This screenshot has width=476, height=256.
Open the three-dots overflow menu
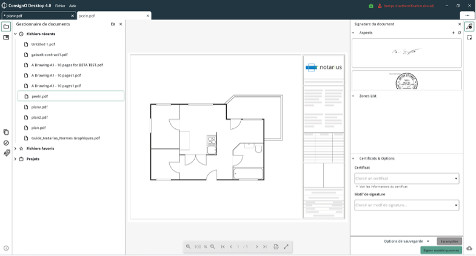(x=467, y=16)
